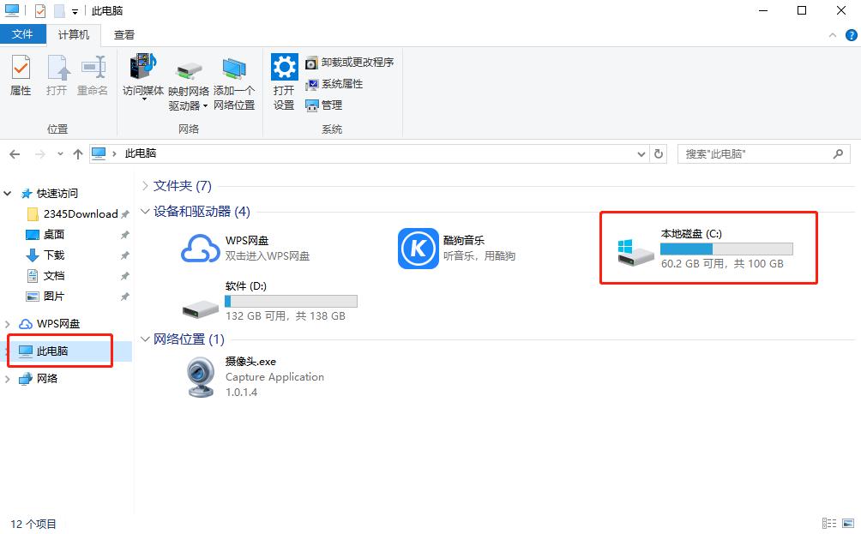Click the 卸载或更改程序 icon
Image resolution: width=861 pixels, height=534 pixels.
(349, 62)
